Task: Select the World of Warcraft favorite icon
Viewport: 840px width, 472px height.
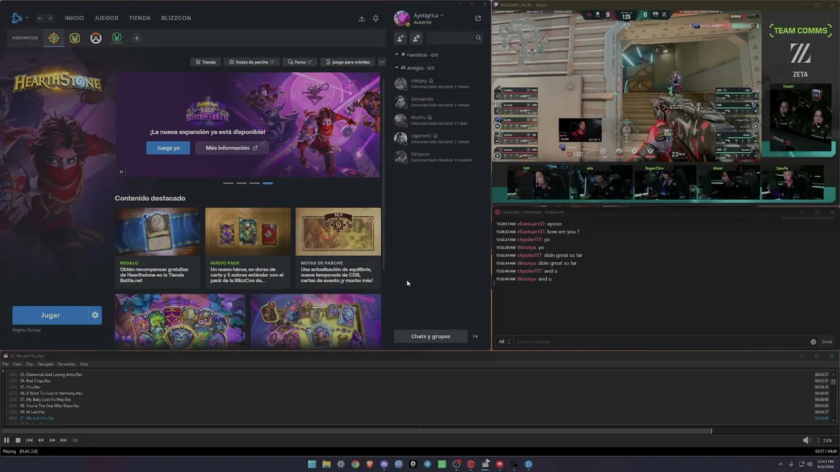Action: tap(75, 38)
